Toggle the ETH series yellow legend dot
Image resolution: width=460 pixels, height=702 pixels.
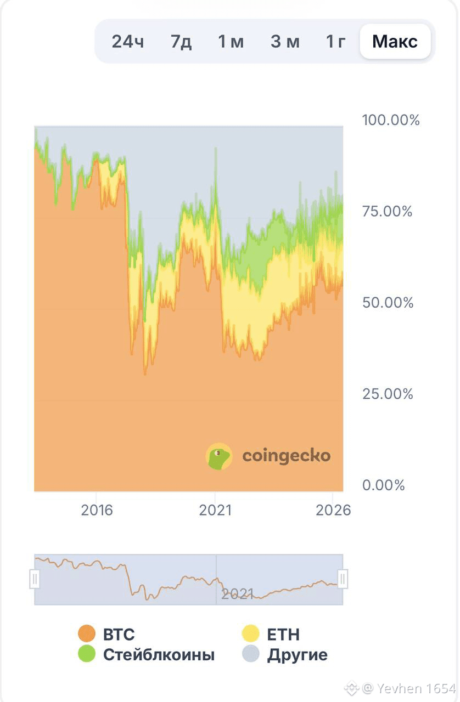click(250, 633)
